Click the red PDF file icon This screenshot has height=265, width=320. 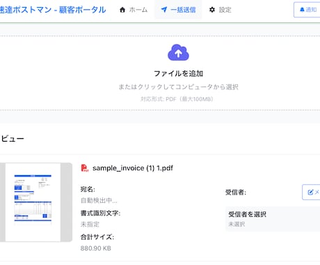(85, 168)
